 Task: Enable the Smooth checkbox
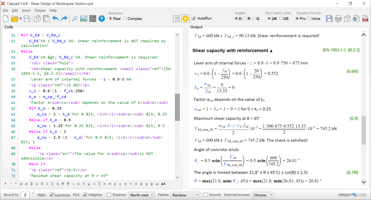[205, 195]
